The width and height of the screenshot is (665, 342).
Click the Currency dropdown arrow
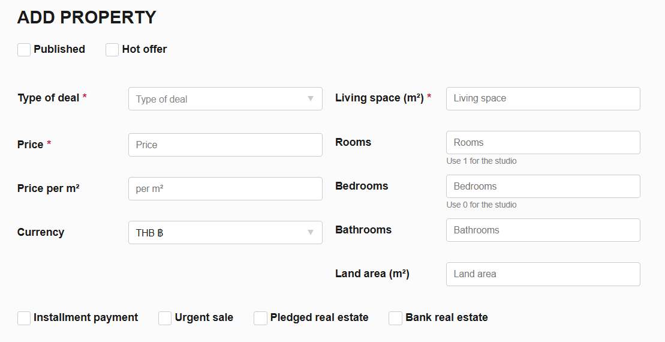point(311,233)
